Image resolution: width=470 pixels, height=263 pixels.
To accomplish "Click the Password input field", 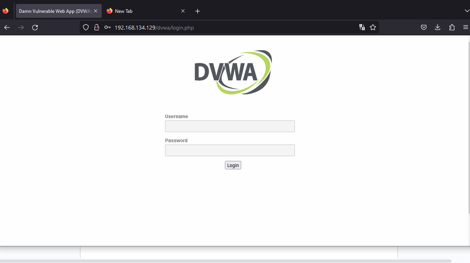I will [x=230, y=150].
